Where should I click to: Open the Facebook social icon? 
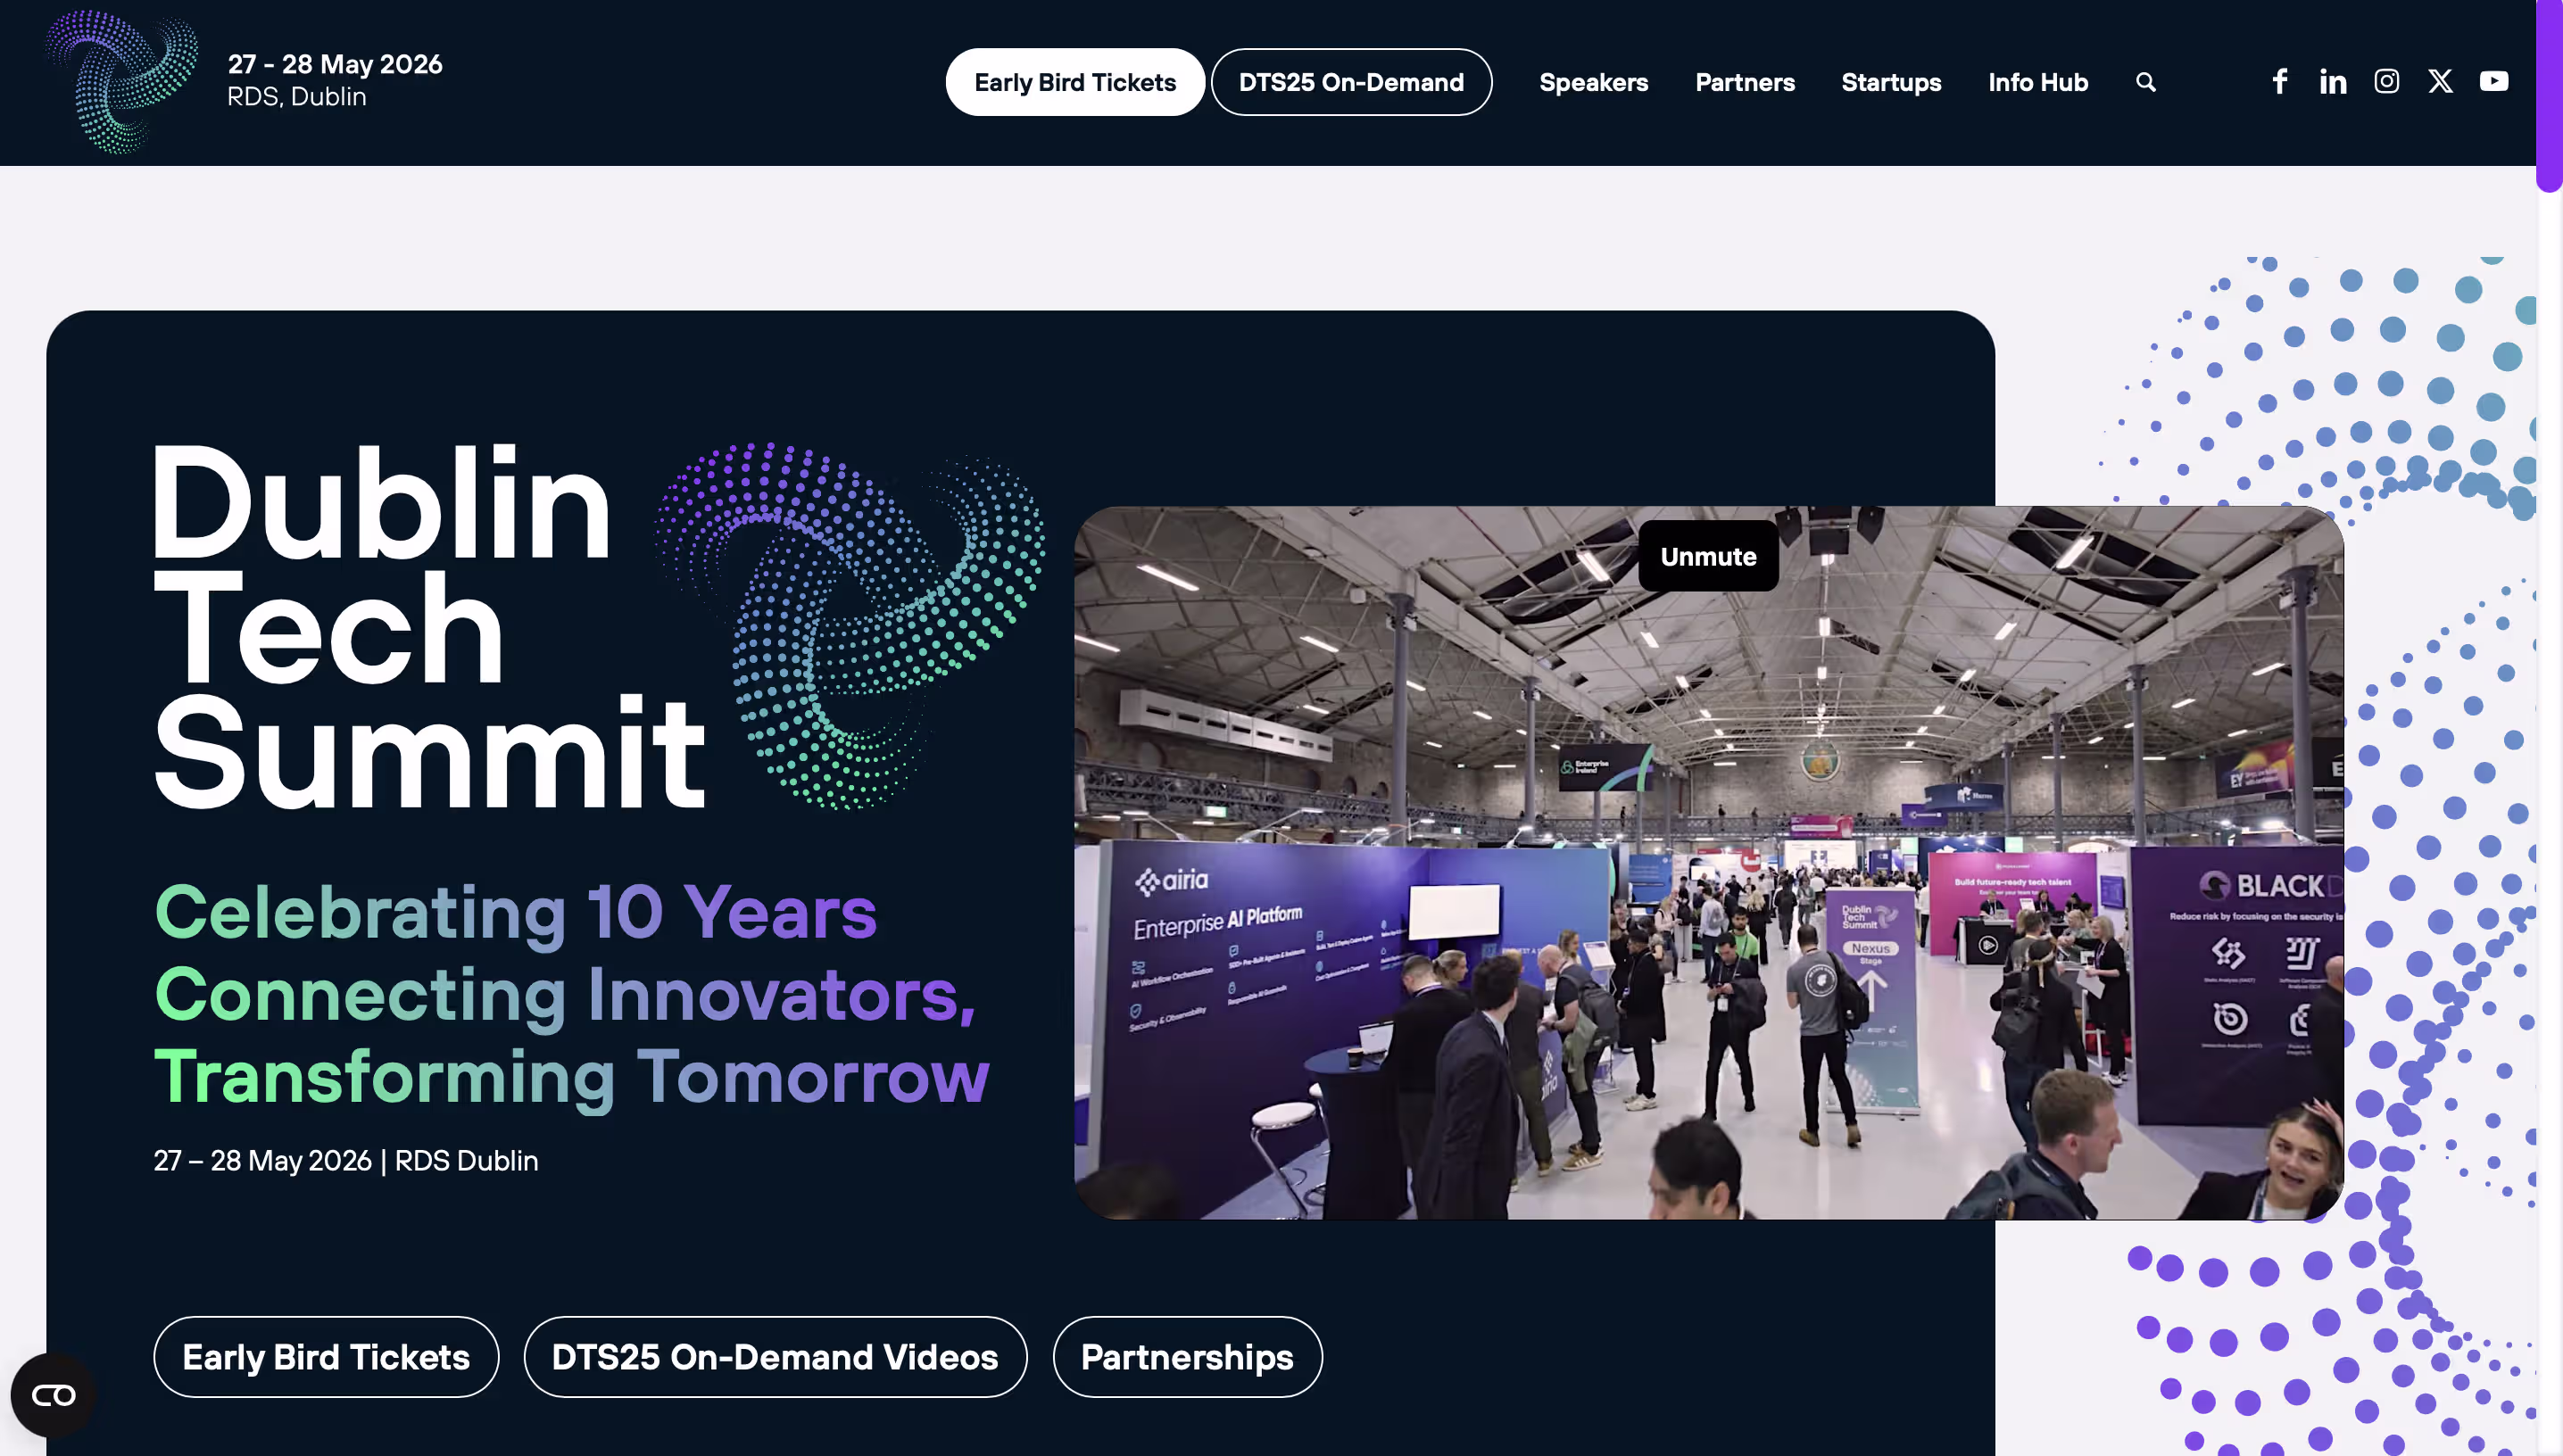2279,81
